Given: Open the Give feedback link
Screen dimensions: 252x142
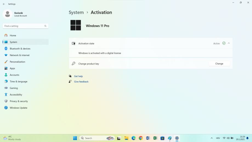Looking at the screenshot, I should click(x=81, y=82).
